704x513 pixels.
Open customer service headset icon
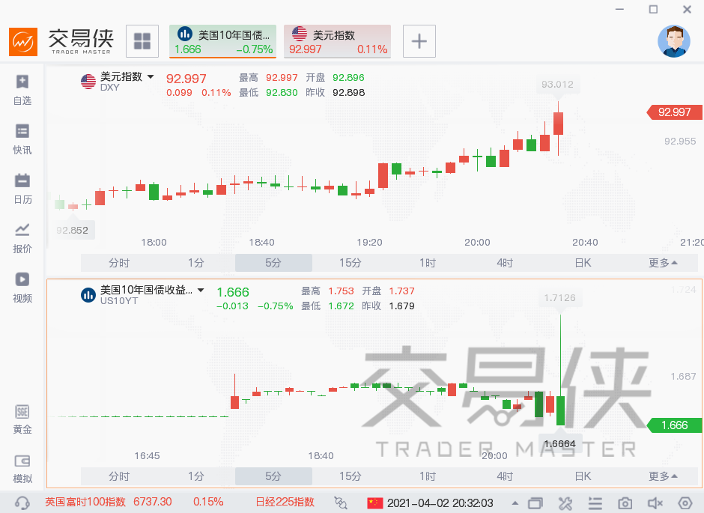coord(22,503)
